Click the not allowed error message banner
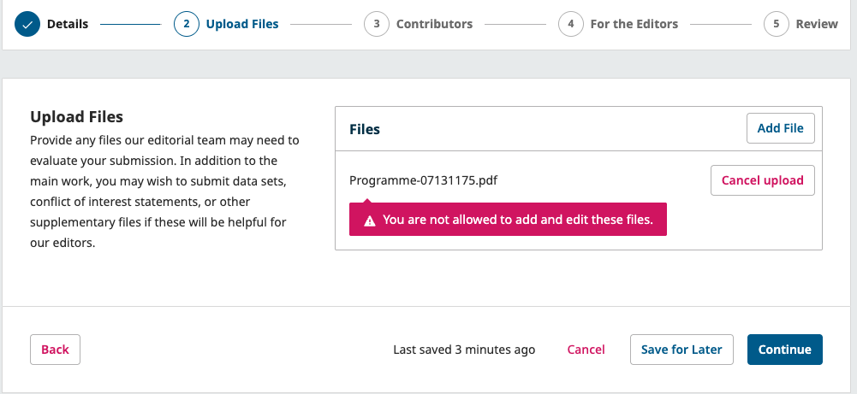This screenshot has height=394, width=857. (x=517, y=220)
